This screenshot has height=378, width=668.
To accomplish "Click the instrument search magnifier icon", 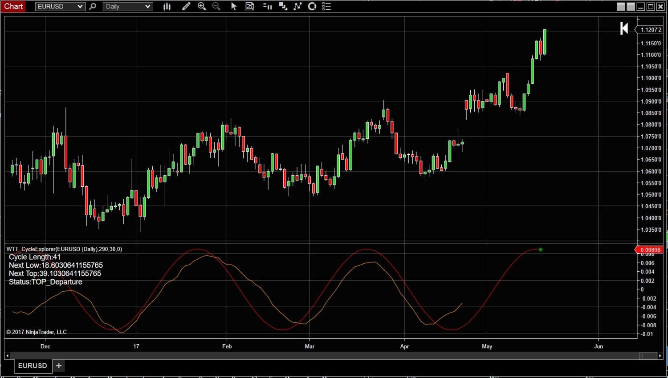I will (x=93, y=6).
